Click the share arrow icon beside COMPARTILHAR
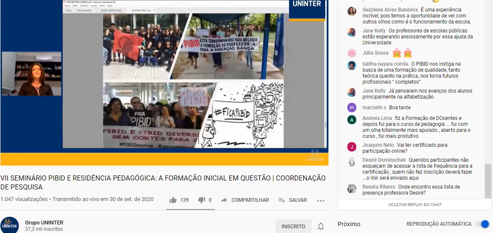Image resolution: width=493 pixels, height=233 pixels. point(224,200)
